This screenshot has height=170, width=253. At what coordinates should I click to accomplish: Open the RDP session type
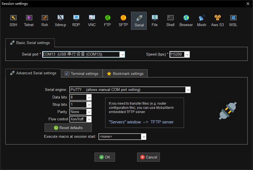(x=76, y=21)
